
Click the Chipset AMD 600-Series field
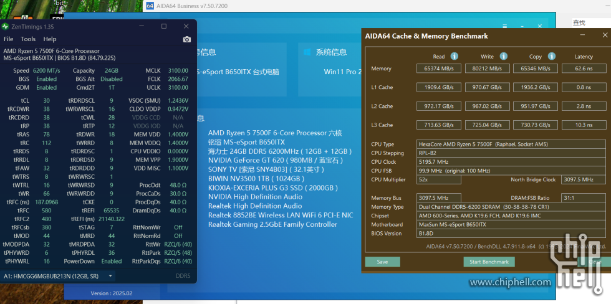pyautogui.click(x=511, y=216)
